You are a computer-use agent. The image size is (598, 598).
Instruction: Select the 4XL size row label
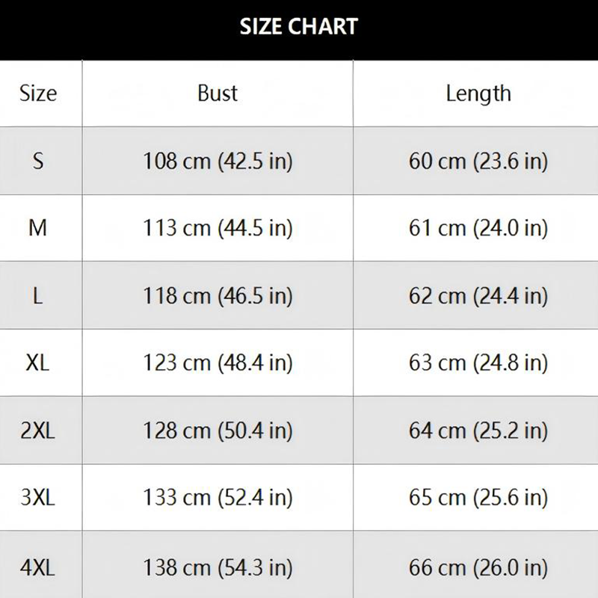38,565
